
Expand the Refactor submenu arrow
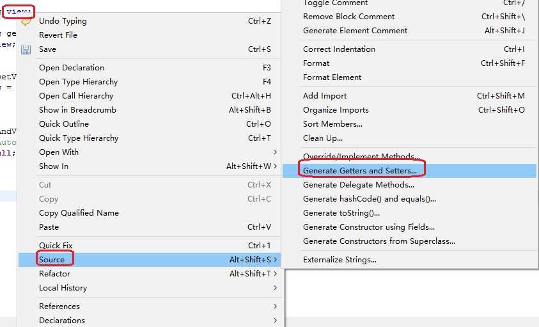click(x=276, y=274)
